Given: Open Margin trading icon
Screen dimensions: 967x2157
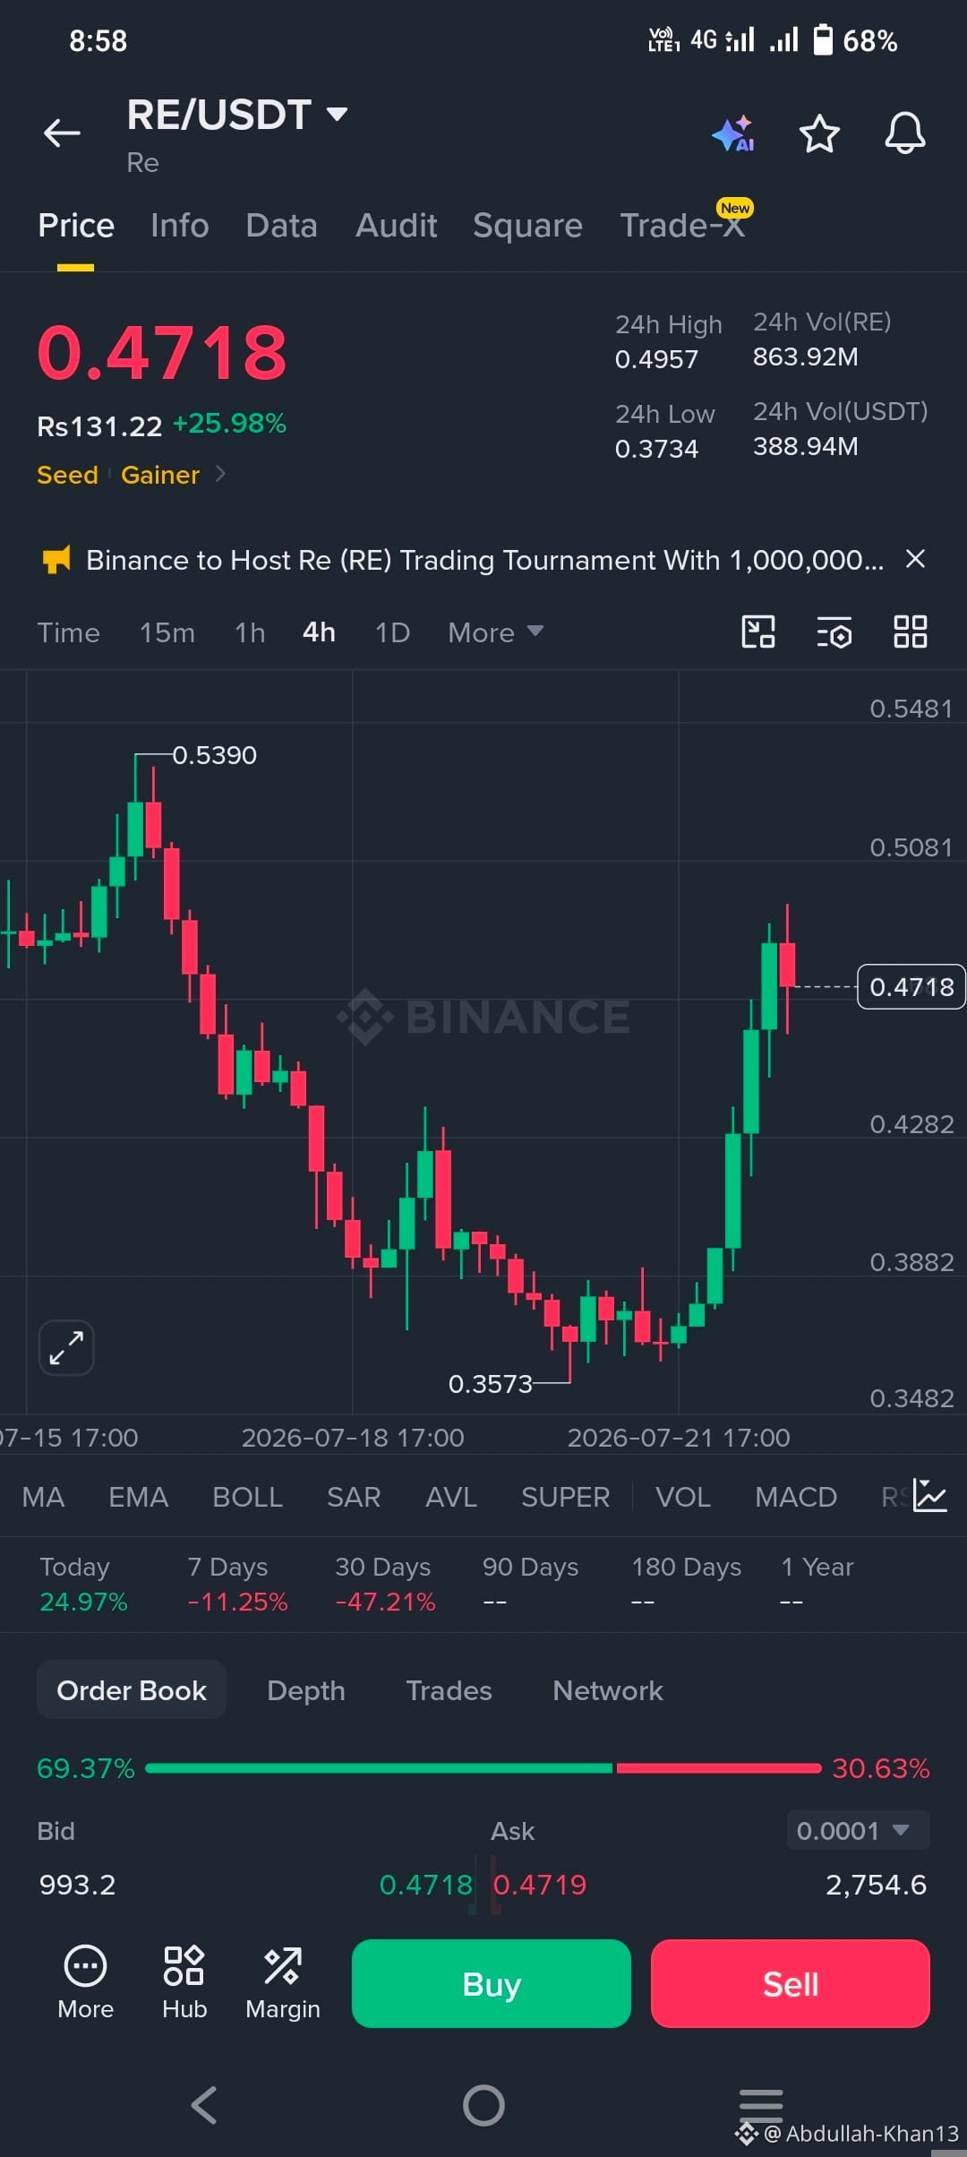Looking at the screenshot, I should click(x=283, y=1982).
